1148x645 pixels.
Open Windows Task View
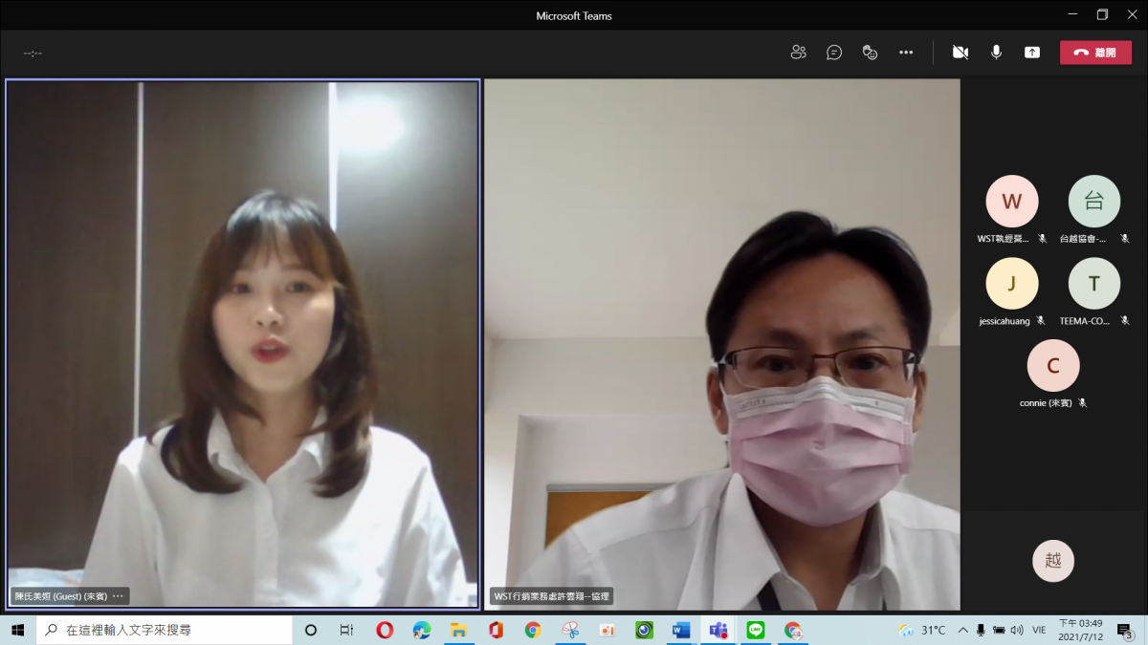[x=346, y=631]
